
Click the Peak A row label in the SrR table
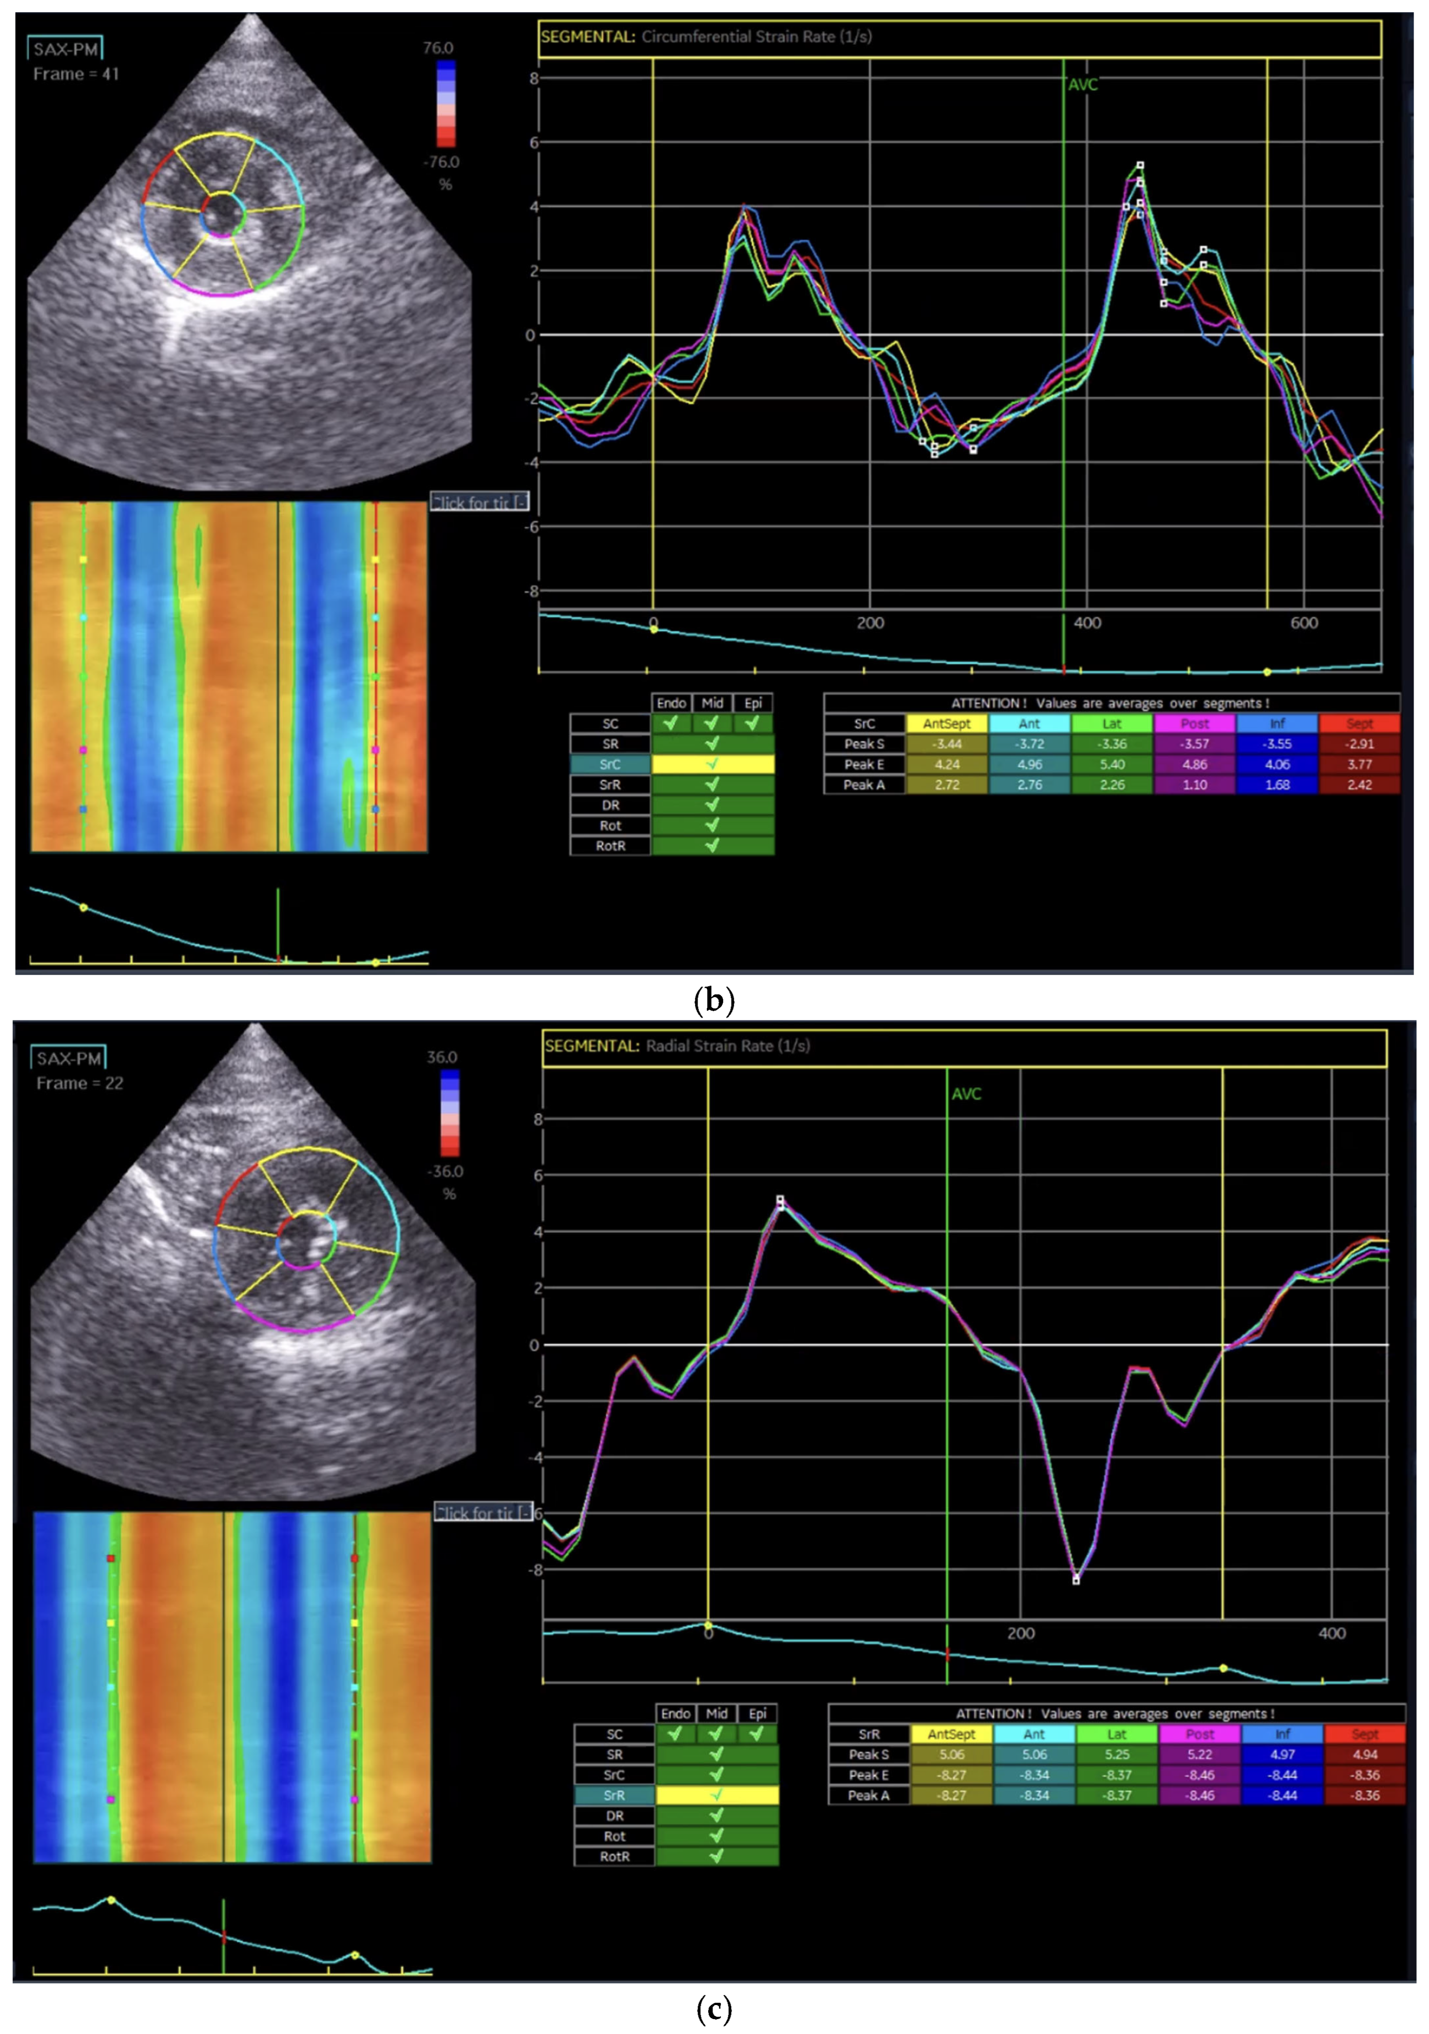[x=868, y=1795]
